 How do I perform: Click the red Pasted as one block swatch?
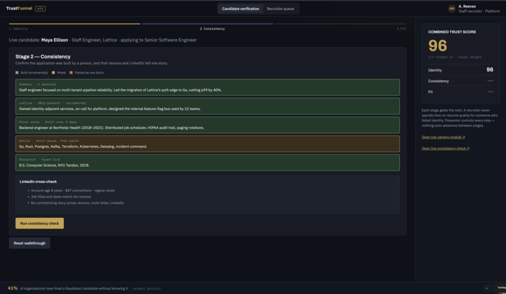[x=72, y=73]
